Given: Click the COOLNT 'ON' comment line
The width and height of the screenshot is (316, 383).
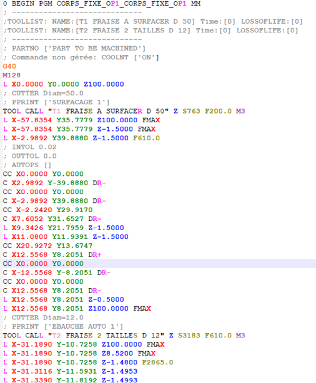Looking at the screenshot, I should [81, 57].
